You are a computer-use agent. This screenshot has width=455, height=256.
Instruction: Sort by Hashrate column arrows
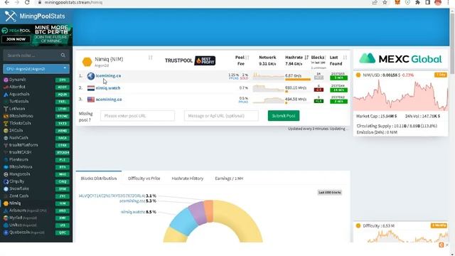306,58
